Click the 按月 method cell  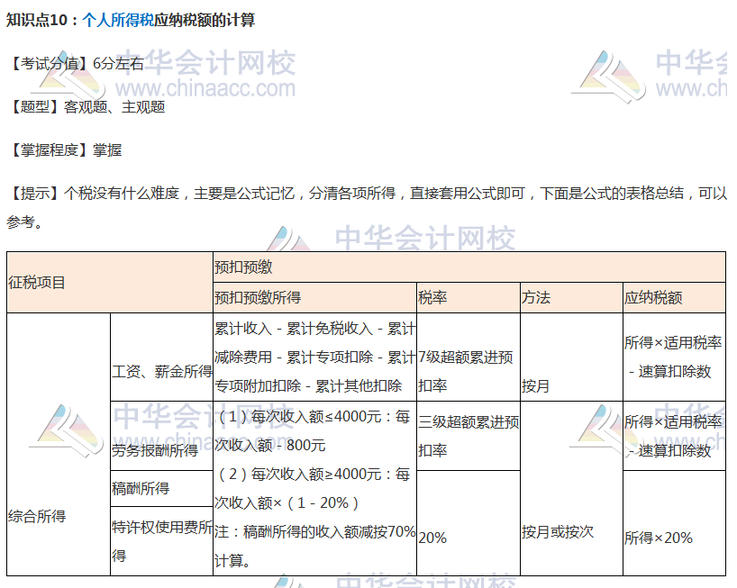click(x=571, y=357)
